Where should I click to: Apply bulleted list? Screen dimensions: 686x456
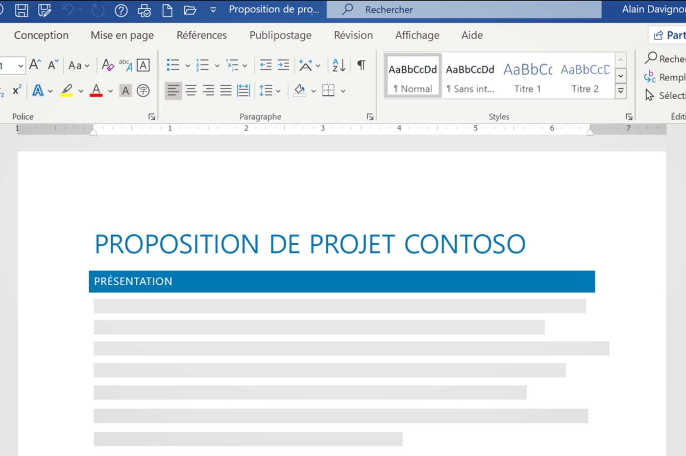(173, 65)
